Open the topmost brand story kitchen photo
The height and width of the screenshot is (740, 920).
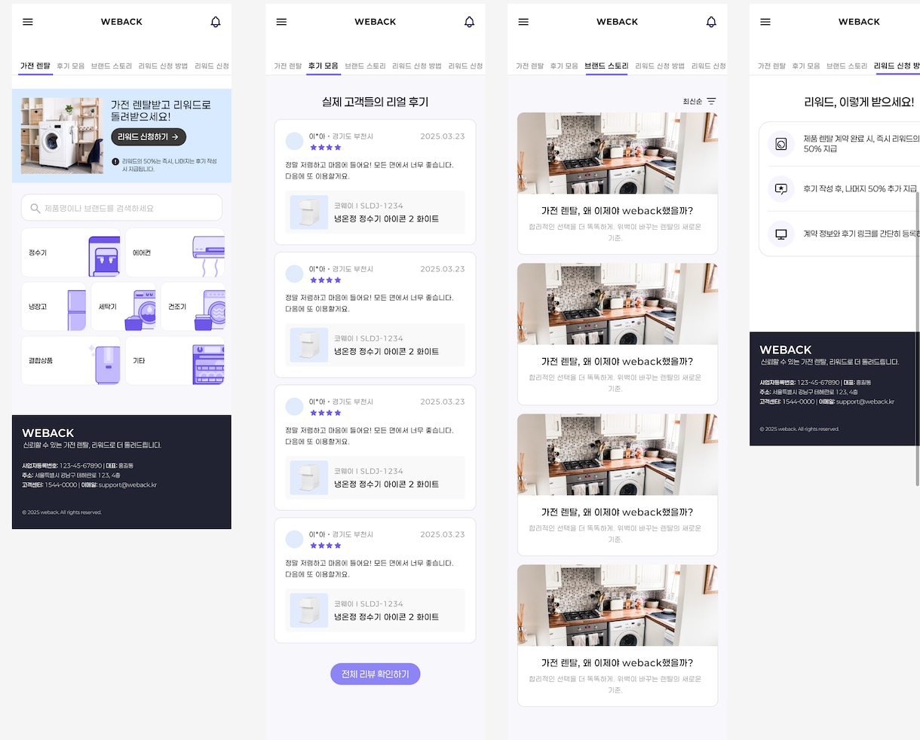[x=618, y=153]
